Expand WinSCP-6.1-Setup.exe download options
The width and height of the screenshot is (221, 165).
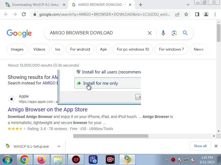[59, 146]
